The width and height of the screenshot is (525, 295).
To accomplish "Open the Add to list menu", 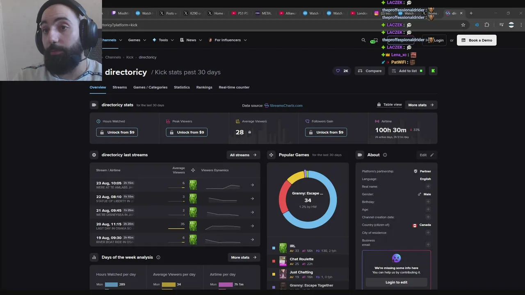I will click(407, 71).
